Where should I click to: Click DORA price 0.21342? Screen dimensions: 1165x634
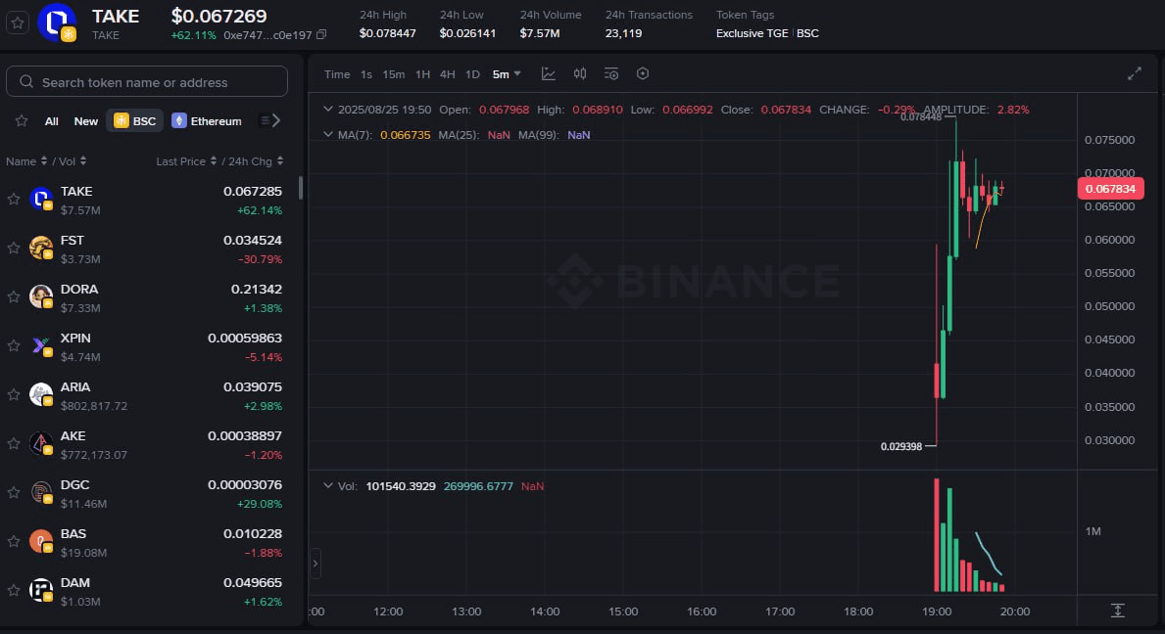tap(257, 290)
